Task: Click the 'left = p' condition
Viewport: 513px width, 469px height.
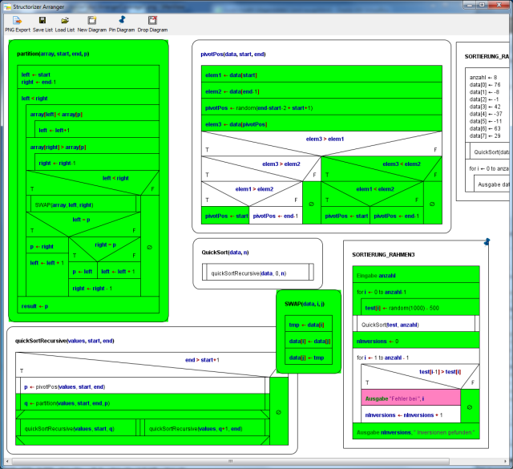Action: coord(81,220)
